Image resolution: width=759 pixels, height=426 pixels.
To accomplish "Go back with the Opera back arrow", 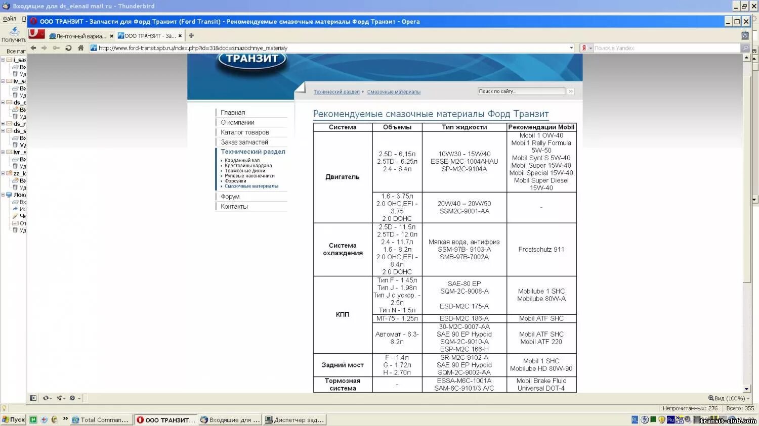I will coord(33,48).
